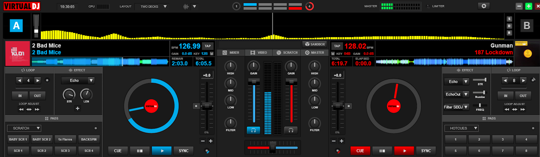Set loop OUT on right deck
Image resolution: width=540 pixels, height=157 pixels.
[523, 96]
